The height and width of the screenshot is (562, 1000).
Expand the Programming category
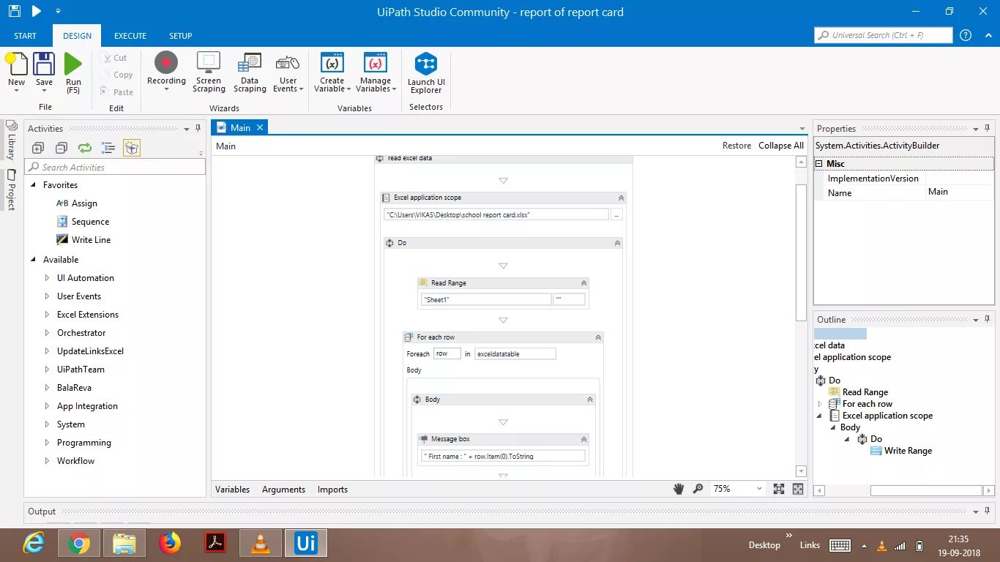coord(48,443)
